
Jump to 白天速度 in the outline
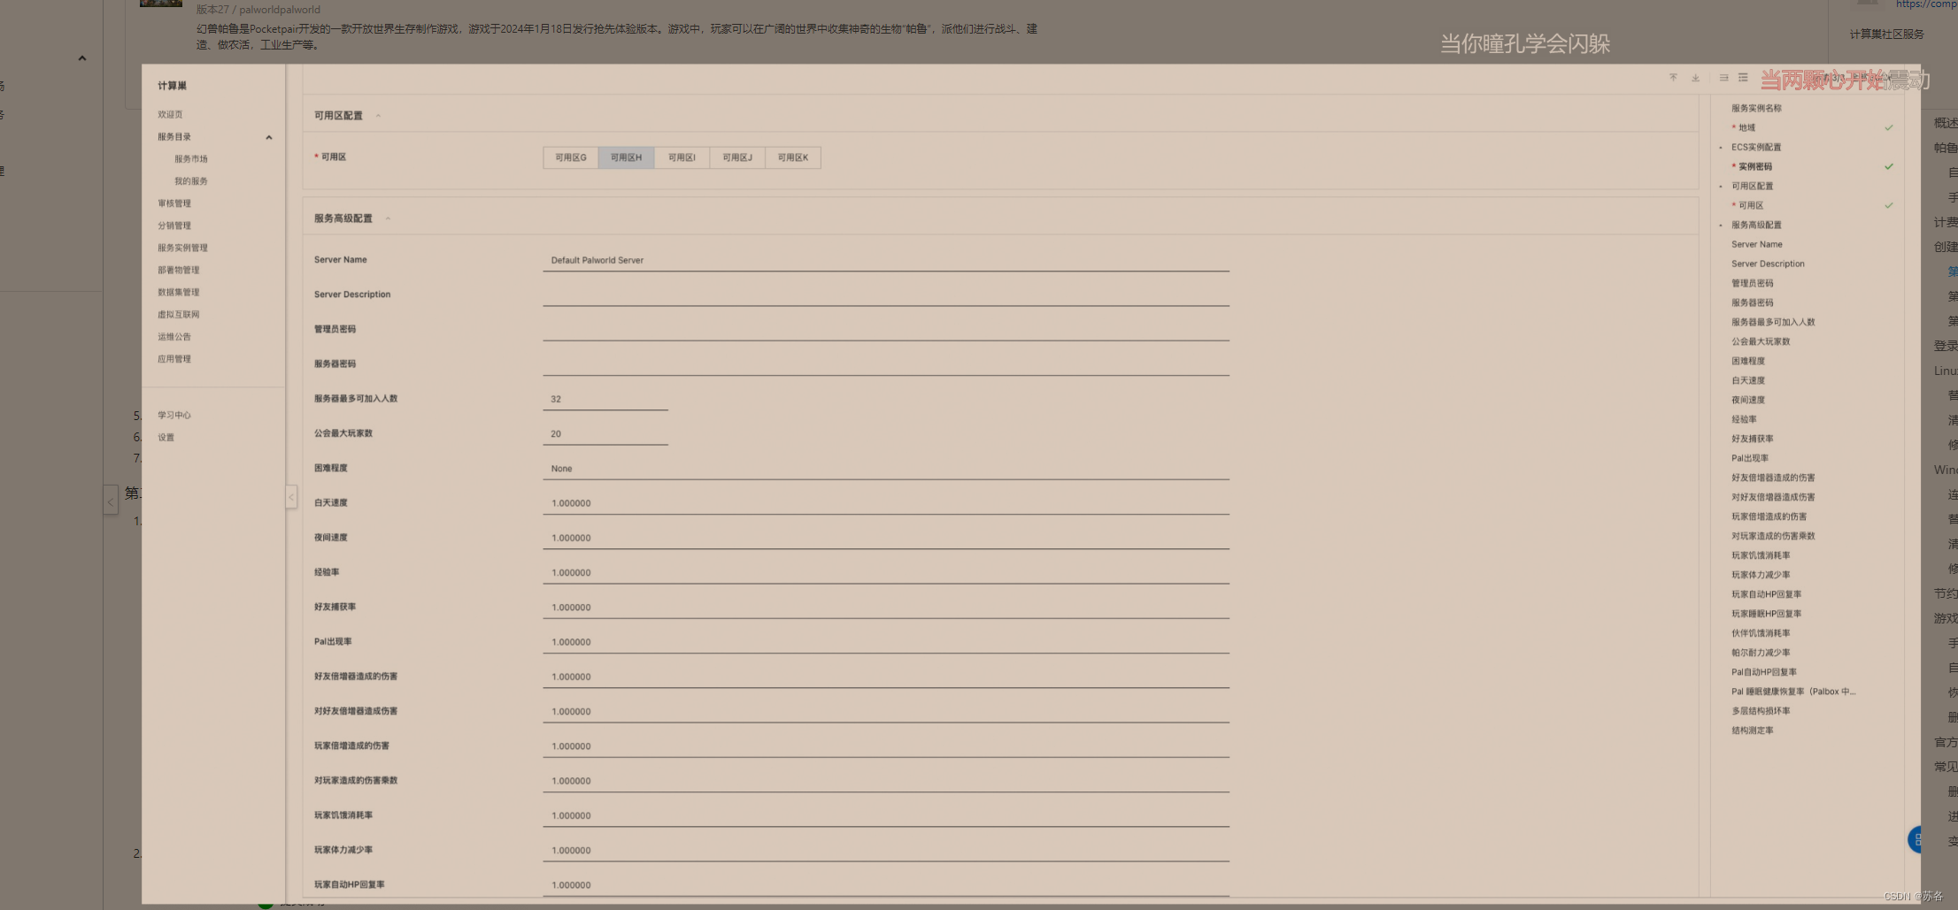tap(1748, 381)
